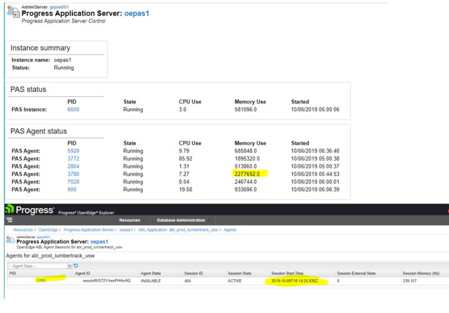
Task: Open the oepas1 link in the lower heading
Action: coord(99,242)
